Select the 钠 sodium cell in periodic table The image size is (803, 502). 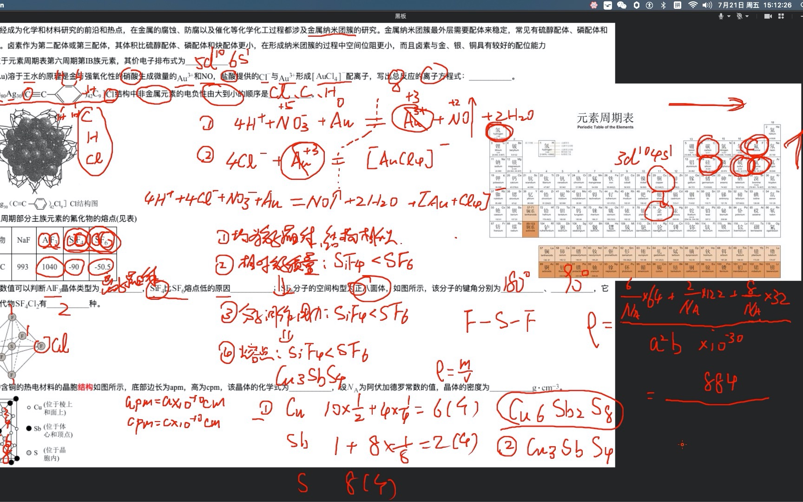point(498,165)
